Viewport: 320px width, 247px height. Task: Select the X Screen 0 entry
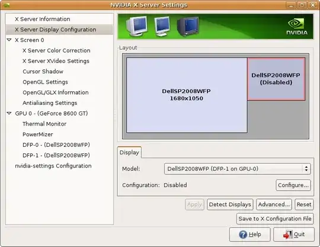30,40
